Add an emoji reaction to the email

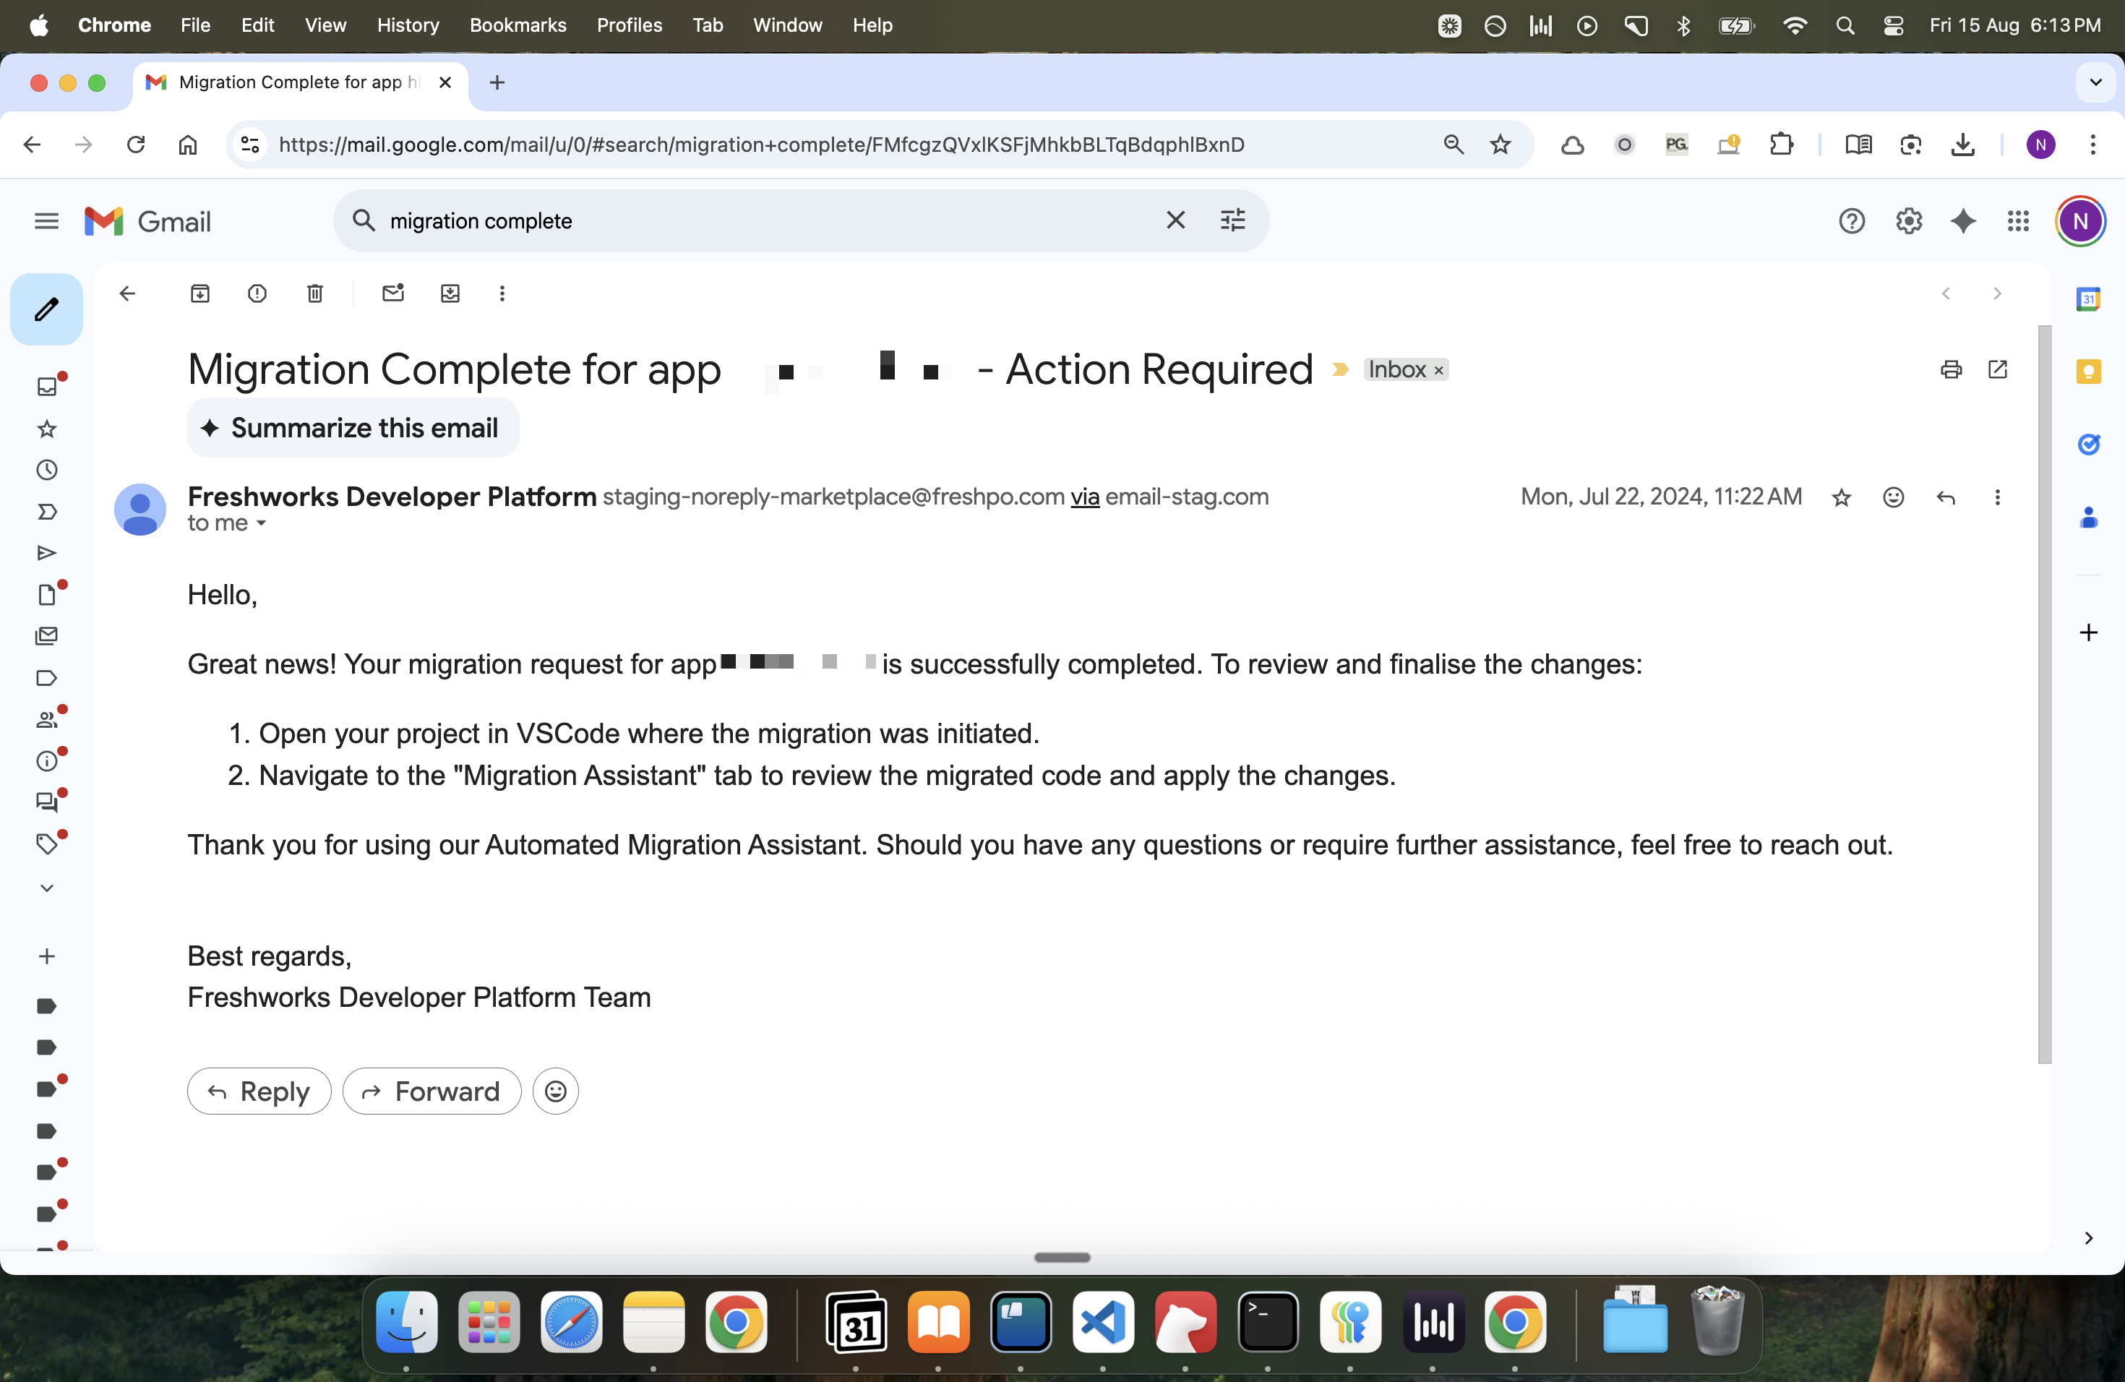click(1893, 497)
